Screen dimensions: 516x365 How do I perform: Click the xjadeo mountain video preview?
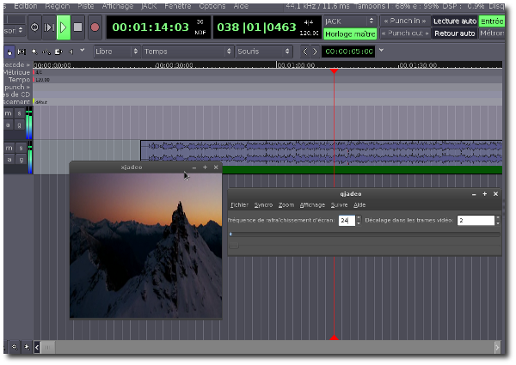tap(144, 245)
